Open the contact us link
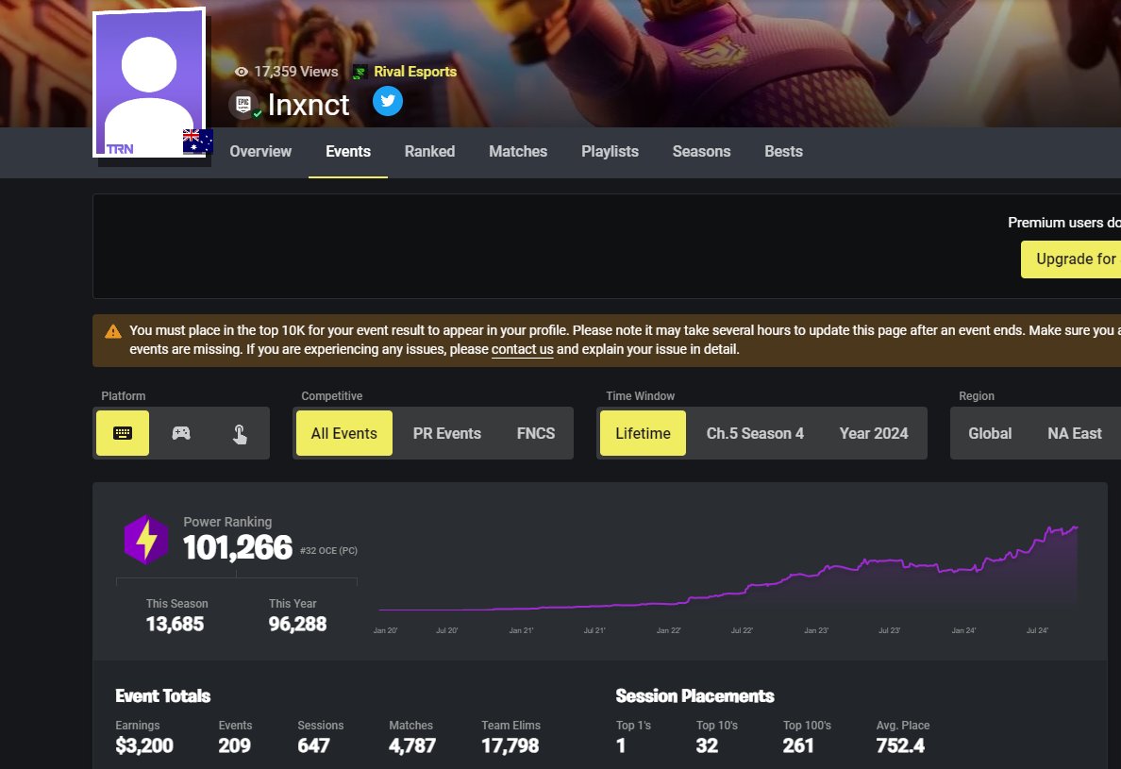The image size is (1121, 769). (x=522, y=349)
